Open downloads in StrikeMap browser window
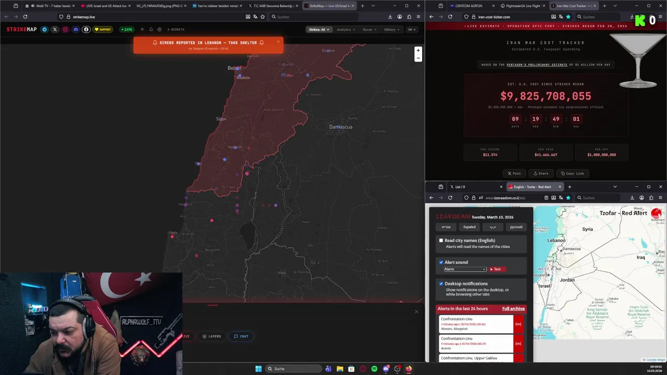The width and height of the screenshot is (667, 375). (x=390, y=17)
